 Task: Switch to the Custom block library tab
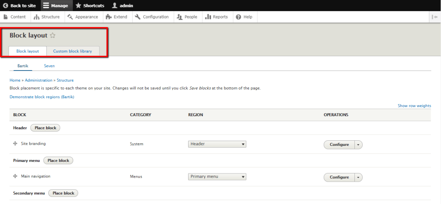[x=72, y=51]
